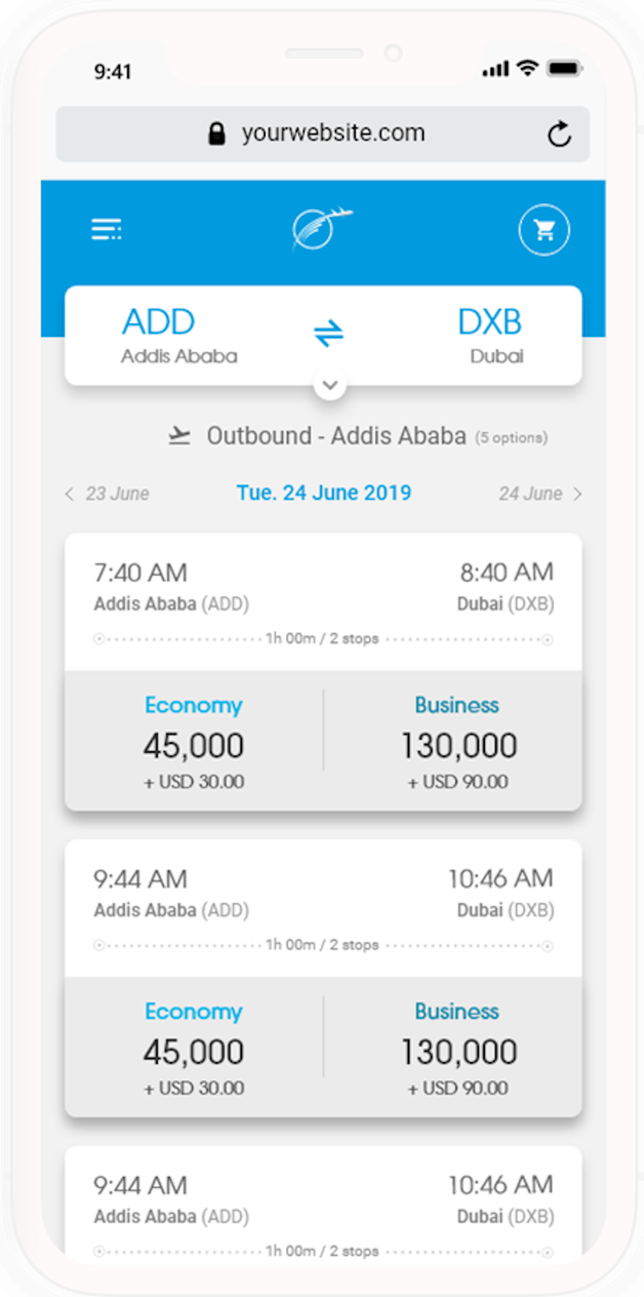
Task: Choose Business fare for 7:40 AM flight
Action: point(458,742)
